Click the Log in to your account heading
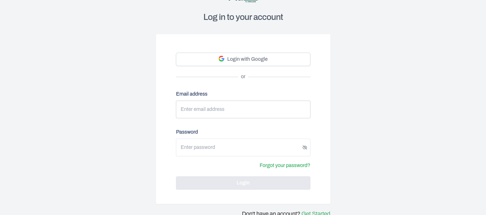The image size is (486, 215). [243, 17]
